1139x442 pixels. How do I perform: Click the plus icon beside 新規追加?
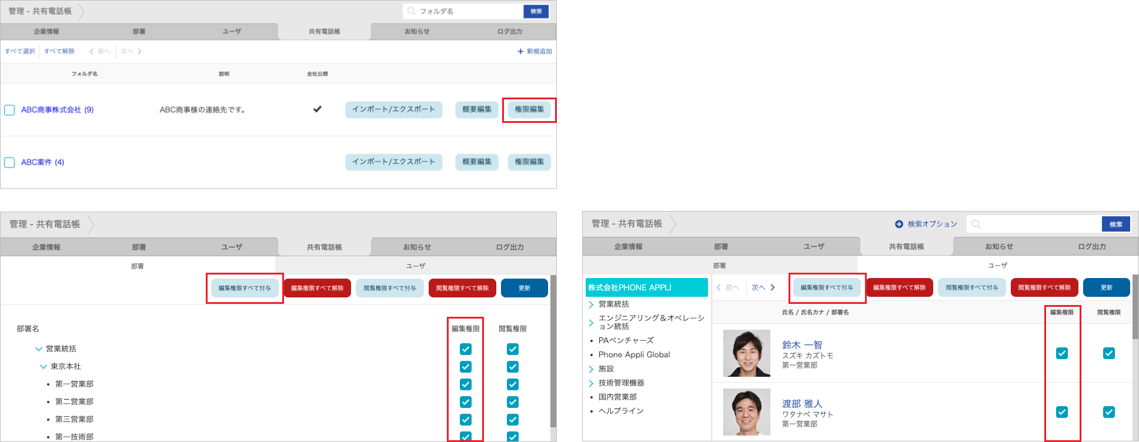[520, 52]
